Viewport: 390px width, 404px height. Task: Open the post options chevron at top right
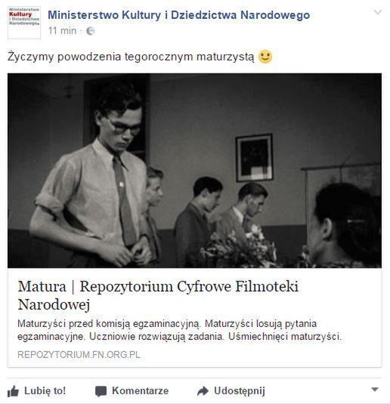click(x=378, y=12)
